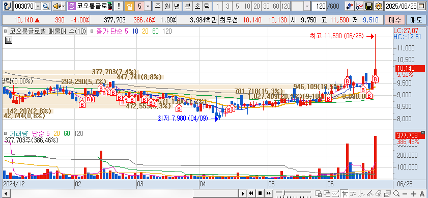Click the exclamation mark info icon
Image resolution: width=428 pixels, height=198 pixels.
click(x=119, y=6)
